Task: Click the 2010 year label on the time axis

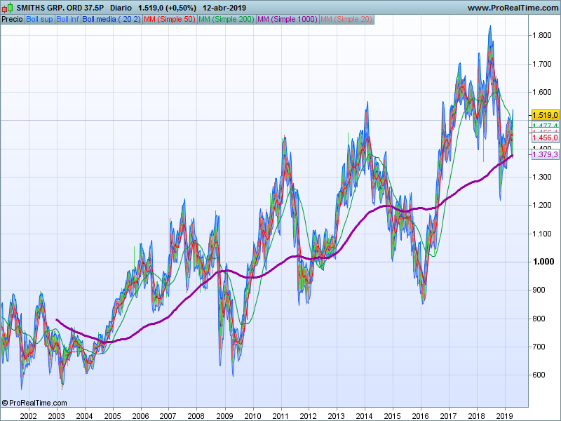Action: 252,416
